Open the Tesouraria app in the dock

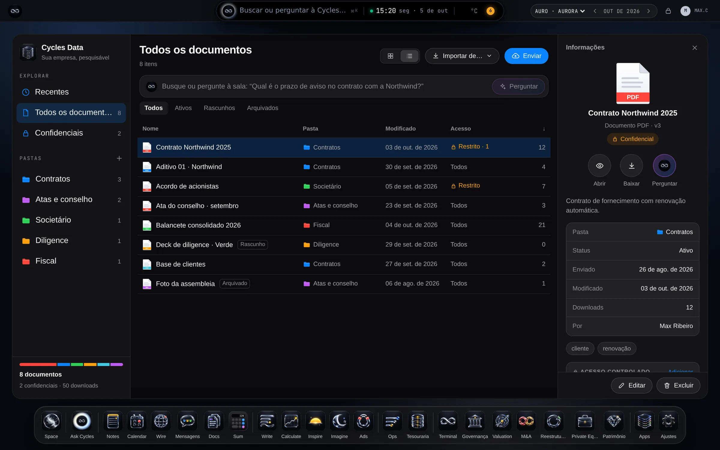pos(417,421)
